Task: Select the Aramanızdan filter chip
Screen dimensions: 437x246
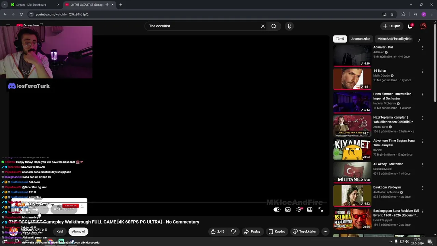Action: (x=361, y=39)
